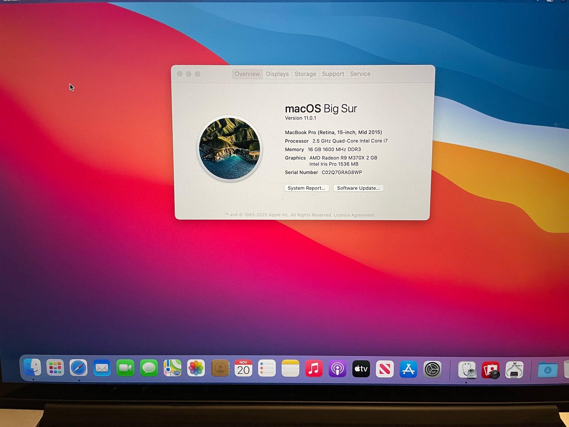
Task: Launch the Apple TV app
Action: click(x=361, y=369)
